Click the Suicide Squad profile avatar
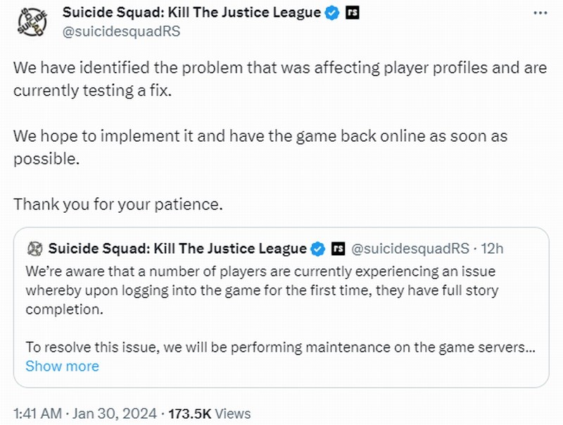 [x=32, y=22]
